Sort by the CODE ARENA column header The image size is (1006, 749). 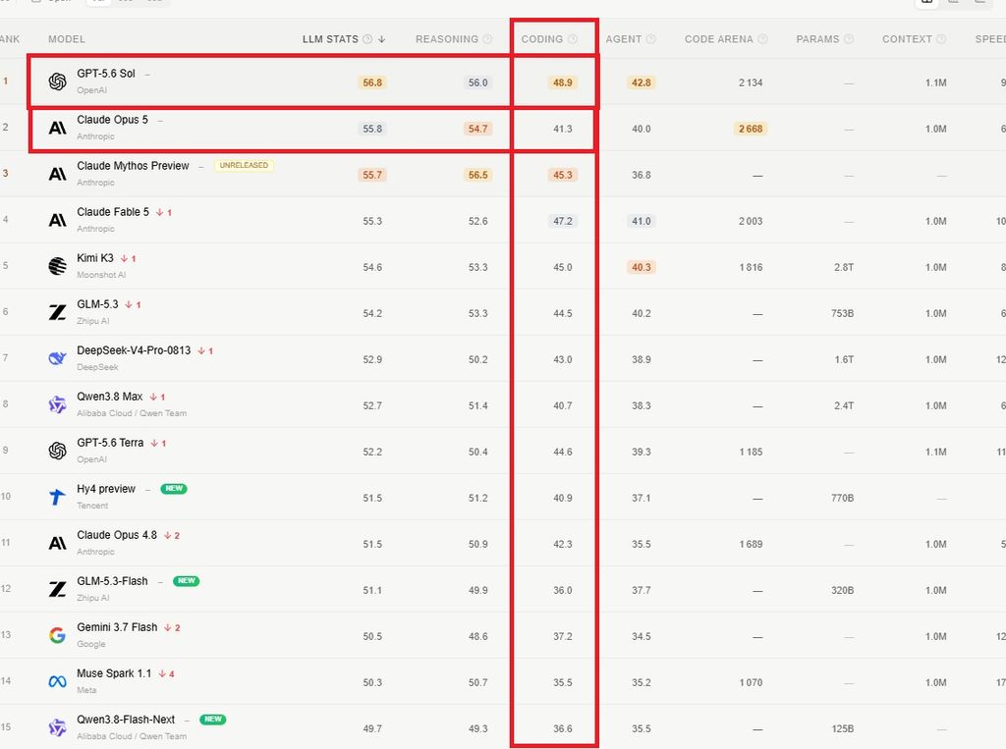[718, 39]
